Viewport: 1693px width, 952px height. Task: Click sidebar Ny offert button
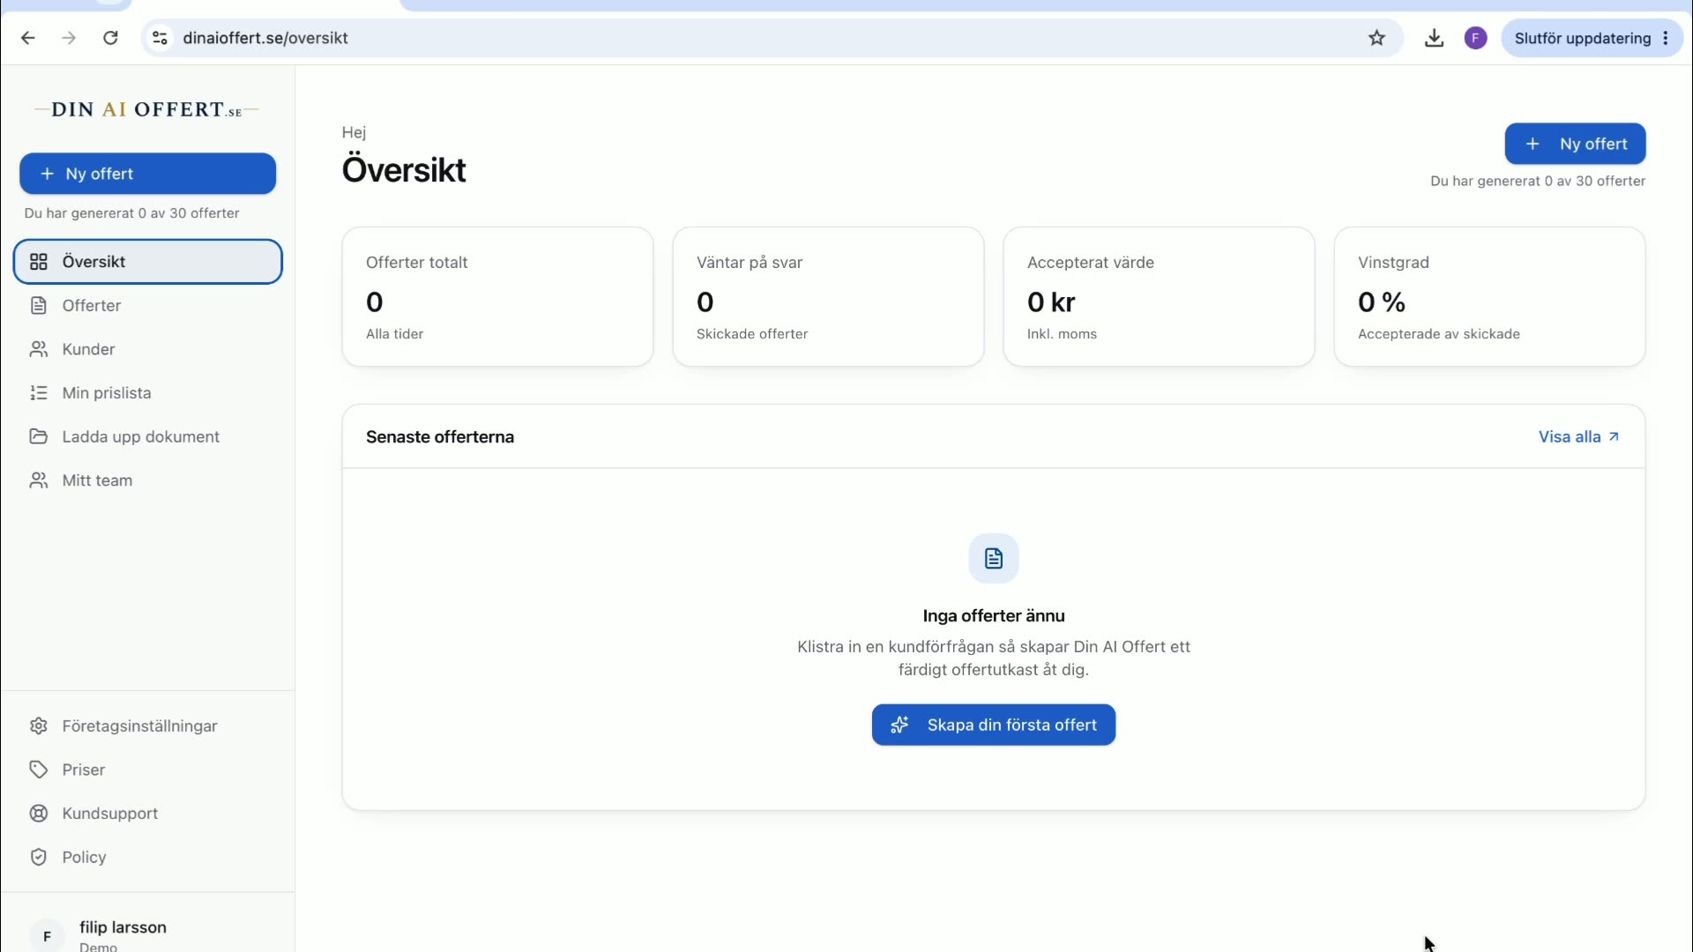pos(148,174)
